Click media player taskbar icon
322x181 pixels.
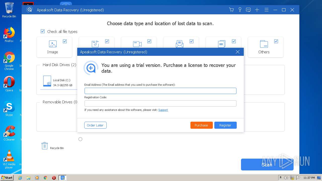(37, 178)
